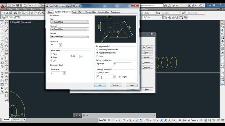Select None under Center marks
The image size is (225, 126).
click(51, 54)
